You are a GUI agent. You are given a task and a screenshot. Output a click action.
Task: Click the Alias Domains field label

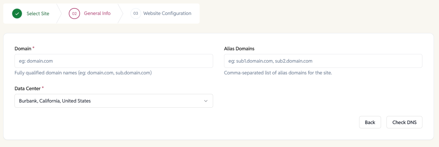[x=239, y=49]
